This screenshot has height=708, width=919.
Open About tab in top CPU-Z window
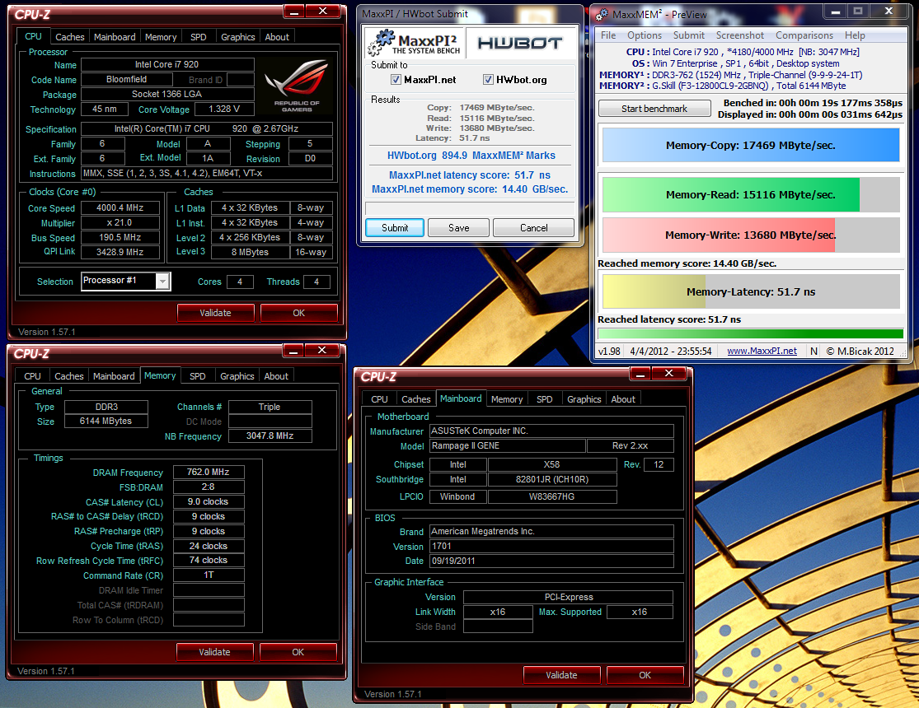(277, 37)
